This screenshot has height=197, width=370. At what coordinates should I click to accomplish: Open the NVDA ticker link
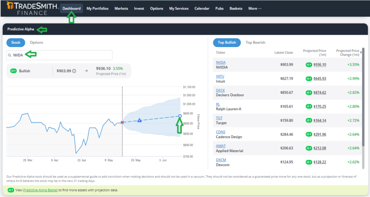point(221,63)
